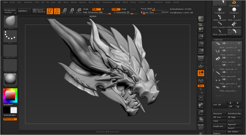
Task: Click the BPR render icon
Action: pyautogui.click(x=201, y=19)
